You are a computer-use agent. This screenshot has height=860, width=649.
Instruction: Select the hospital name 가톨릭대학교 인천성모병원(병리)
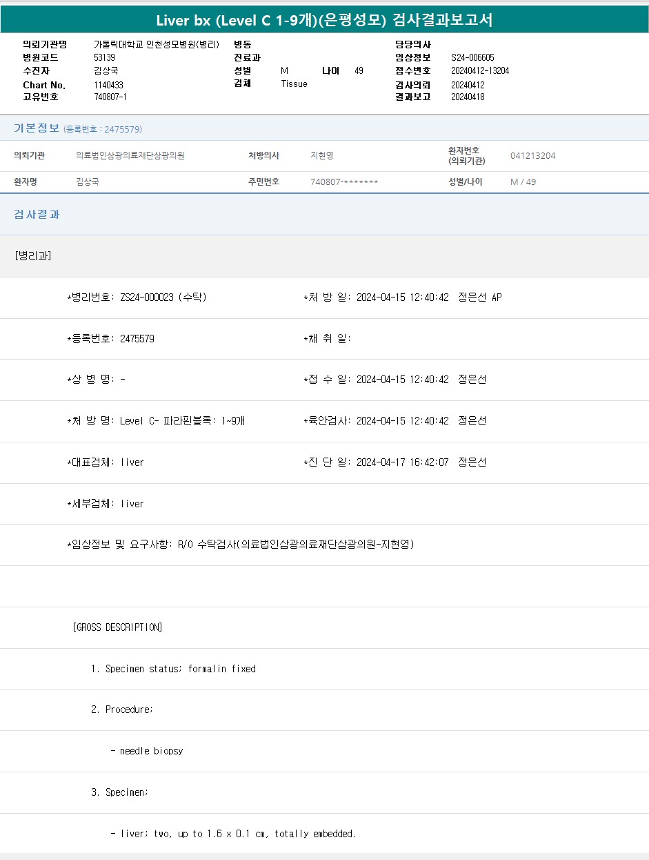click(x=157, y=44)
